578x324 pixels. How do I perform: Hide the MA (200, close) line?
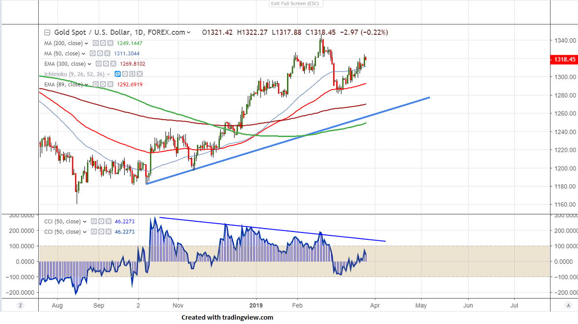[96, 43]
